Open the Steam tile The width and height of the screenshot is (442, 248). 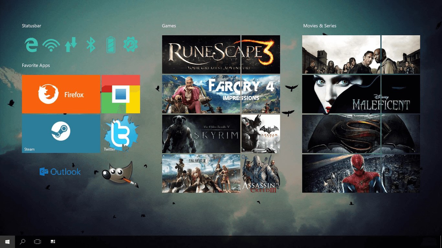(61, 134)
